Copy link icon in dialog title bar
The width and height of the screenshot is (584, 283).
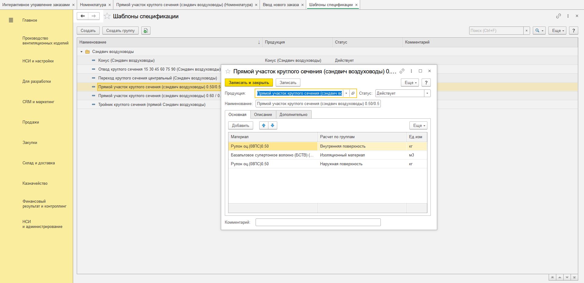tap(402, 71)
